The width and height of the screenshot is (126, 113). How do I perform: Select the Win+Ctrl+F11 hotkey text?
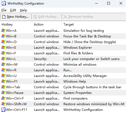tap(17, 110)
